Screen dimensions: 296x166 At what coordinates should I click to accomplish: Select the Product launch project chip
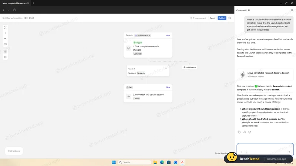(x=142, y=35)
